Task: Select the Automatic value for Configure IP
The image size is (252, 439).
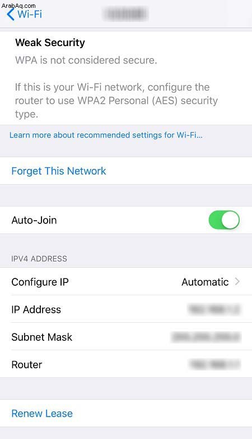Action: coord(205,282)
